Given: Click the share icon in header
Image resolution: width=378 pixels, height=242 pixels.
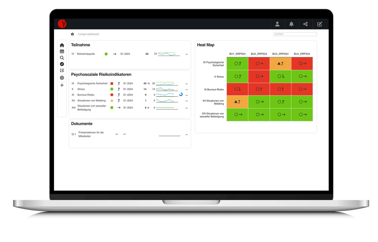Looking at the screenshot, I should coord(305,24).
